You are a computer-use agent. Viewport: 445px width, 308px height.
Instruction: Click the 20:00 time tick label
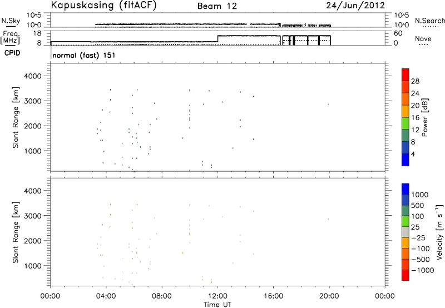[x=329, y=296]
